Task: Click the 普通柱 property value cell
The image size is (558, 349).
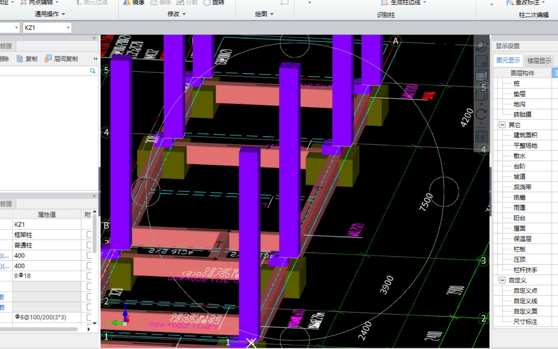Action: tap(47, 245)
